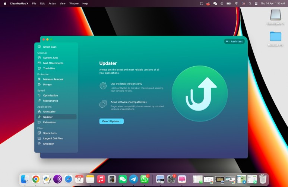Open the Edit menu
Screen dimensions: 288x187
pos(42,3)
